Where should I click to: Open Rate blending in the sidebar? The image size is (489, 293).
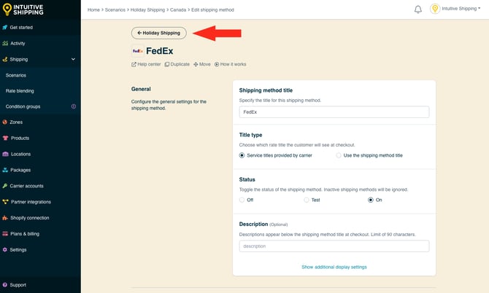20,91
